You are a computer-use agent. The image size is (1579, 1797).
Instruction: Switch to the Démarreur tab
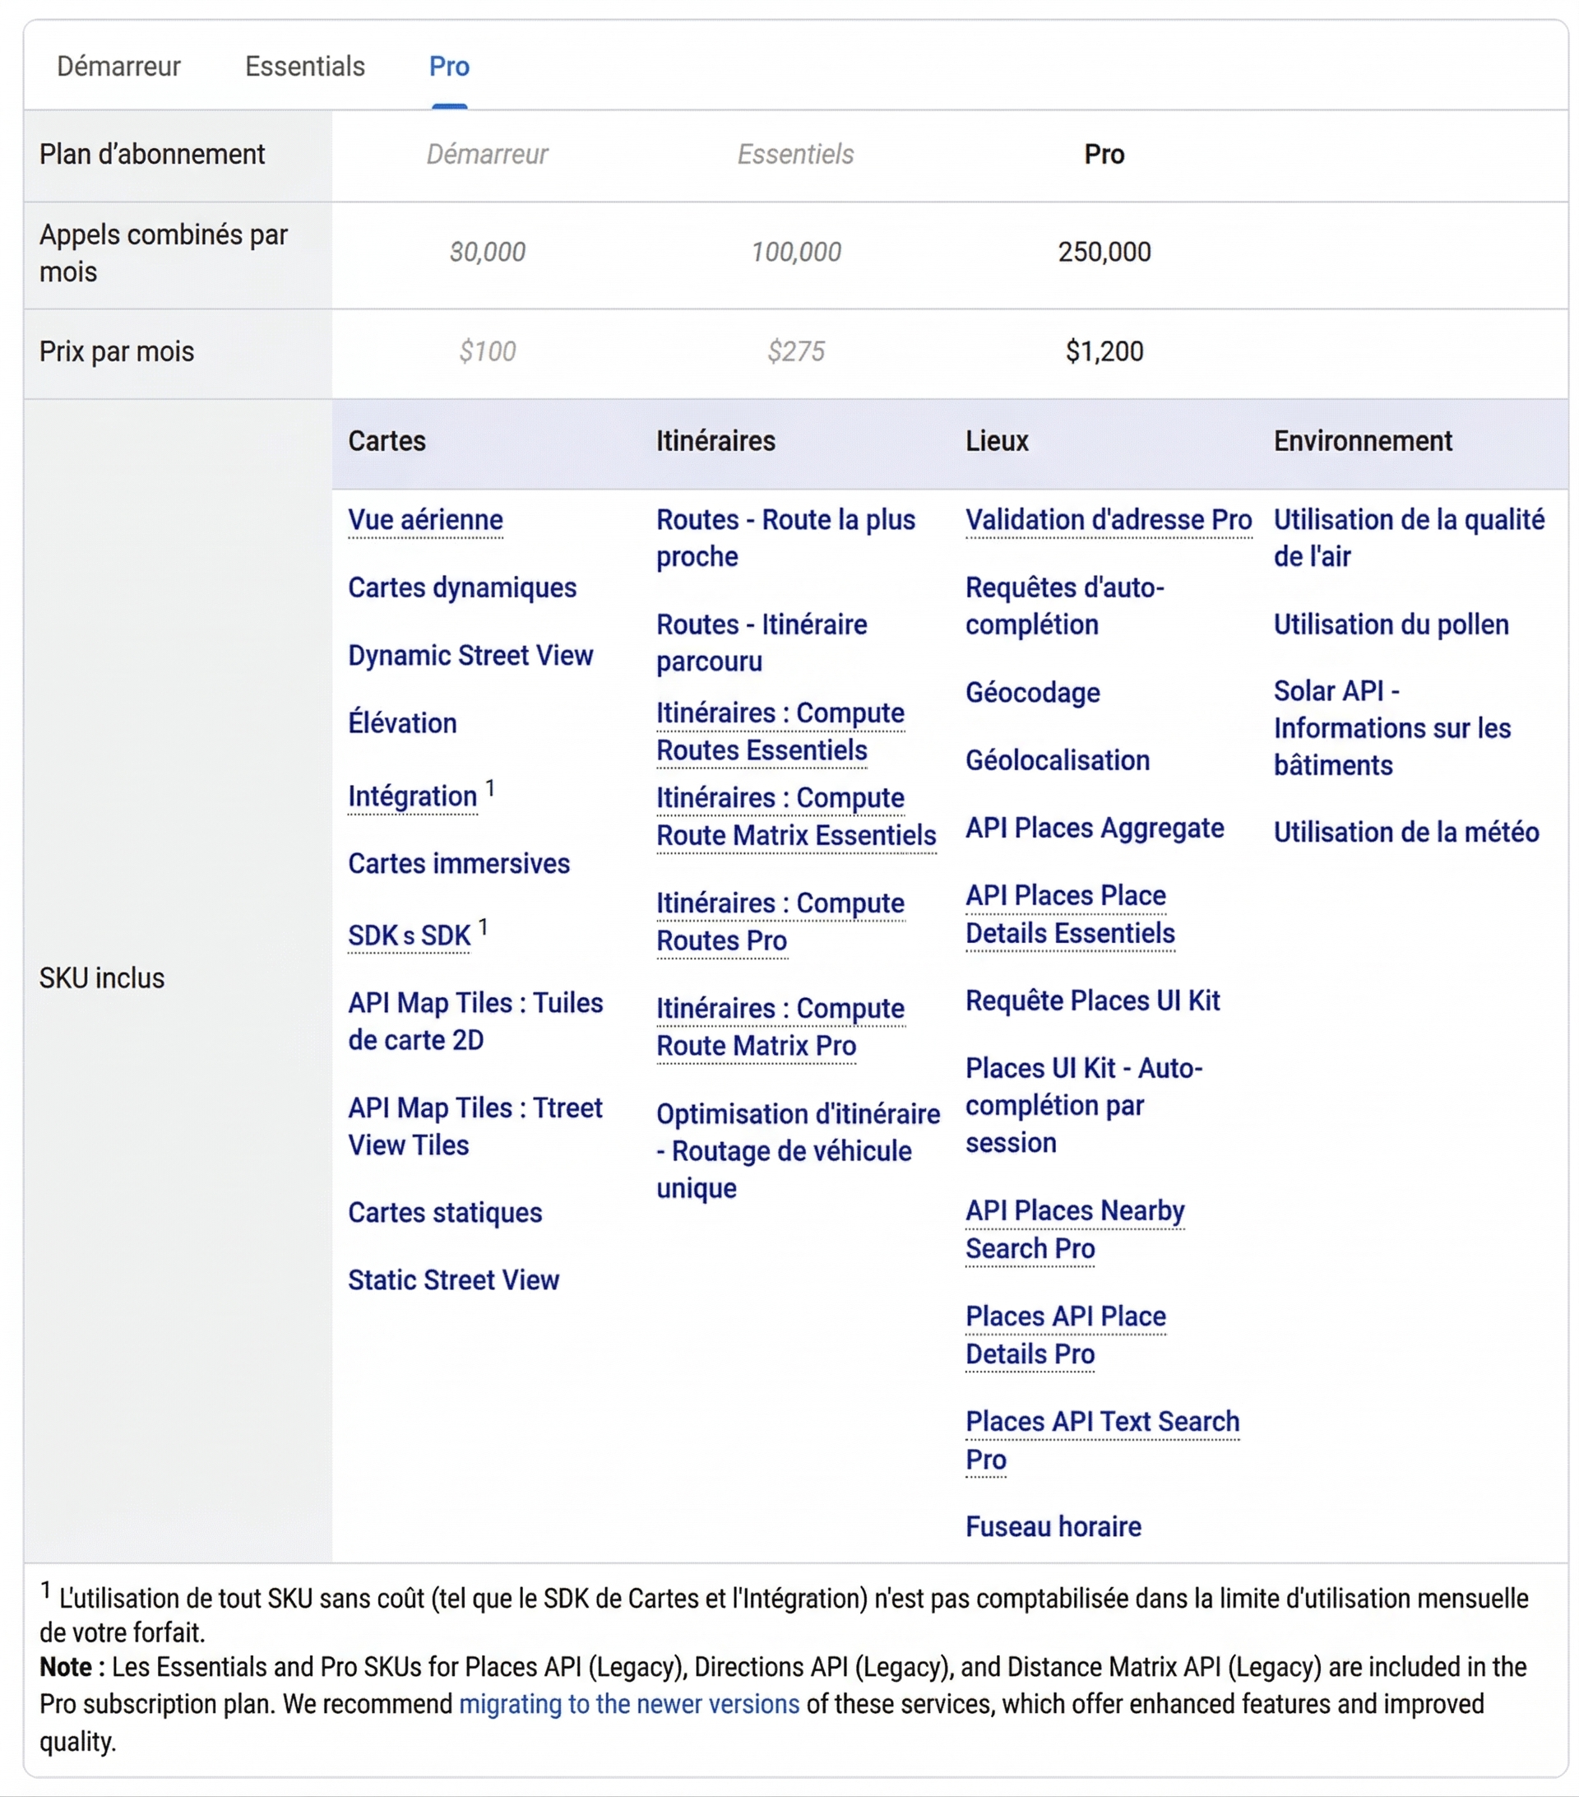(118, 67)
